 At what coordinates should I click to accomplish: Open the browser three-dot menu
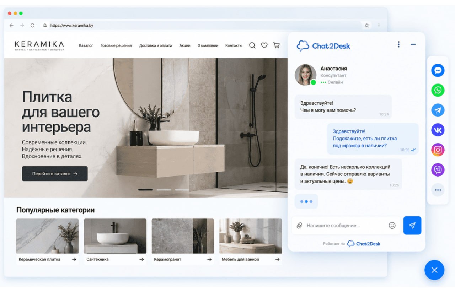pyautogui.click(x=379, y=26)
